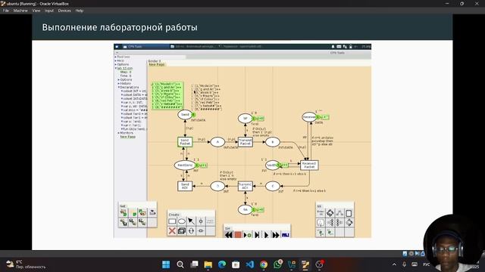The image size is (485, 272).
Task: Open WhatsApp from the taskbar
Action: tap(278, 264)
